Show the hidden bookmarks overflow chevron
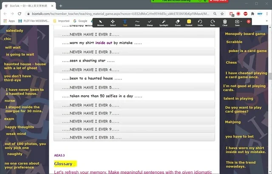 (x=267, y=21)
